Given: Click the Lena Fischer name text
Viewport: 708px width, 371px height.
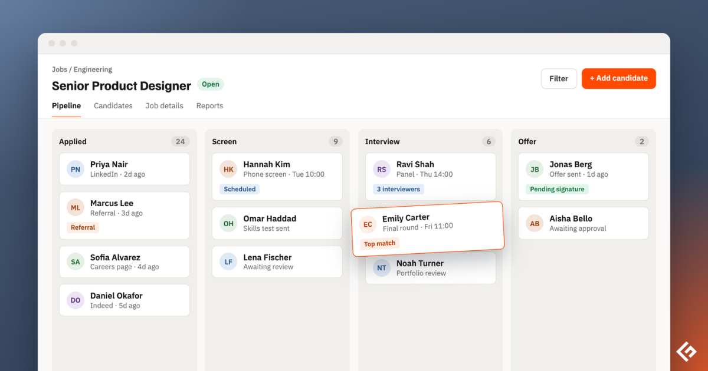Looking at the screenshot, I should (267, 257).
